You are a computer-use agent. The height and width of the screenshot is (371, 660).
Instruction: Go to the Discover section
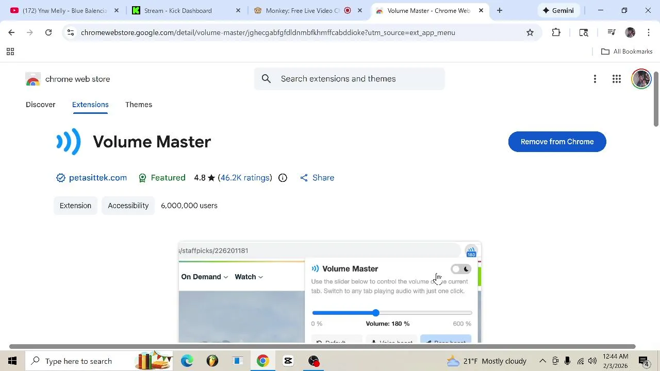tap(41, 105)
